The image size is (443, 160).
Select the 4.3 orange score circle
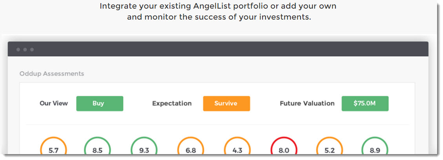[237, 150]
